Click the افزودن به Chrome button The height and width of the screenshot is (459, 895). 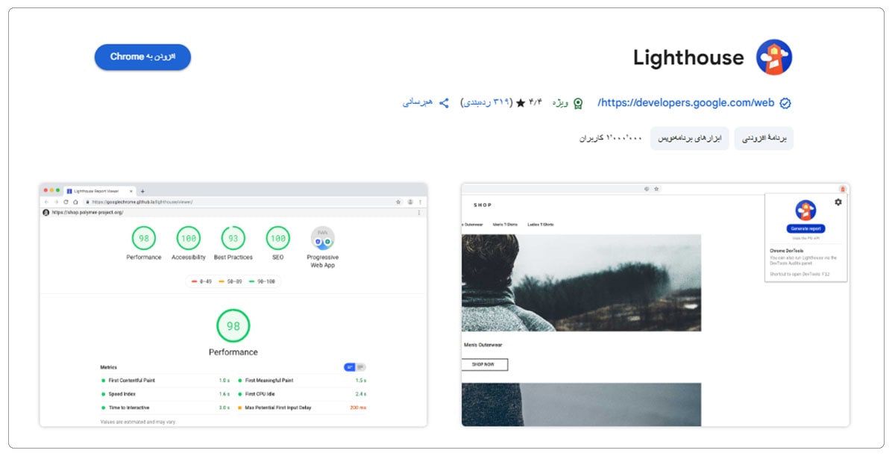[143, 56]
